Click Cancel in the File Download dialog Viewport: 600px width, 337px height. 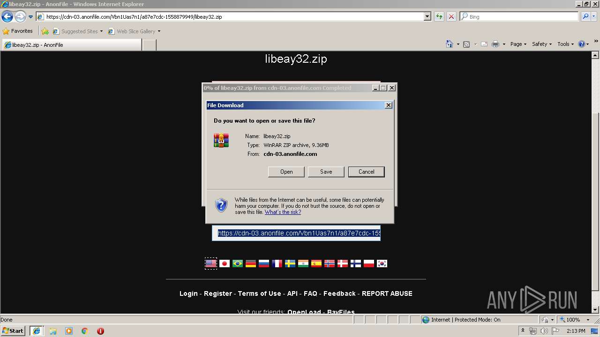tap(367, 172)
